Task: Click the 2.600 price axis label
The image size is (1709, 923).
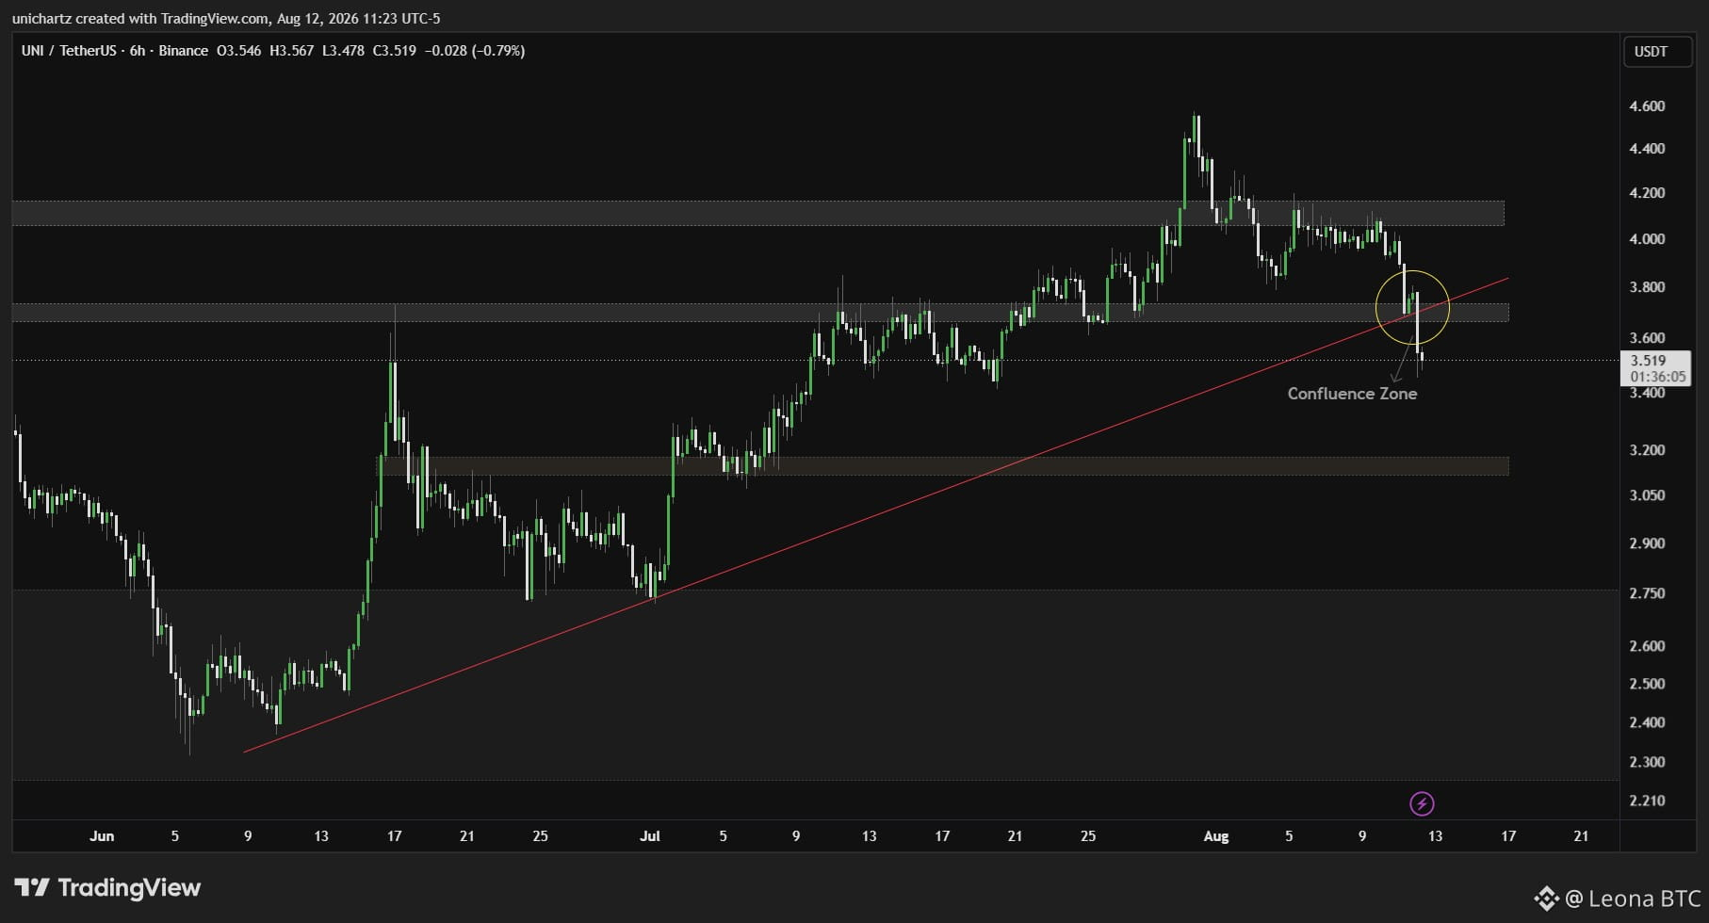Action: click(x=1647, y=646)
